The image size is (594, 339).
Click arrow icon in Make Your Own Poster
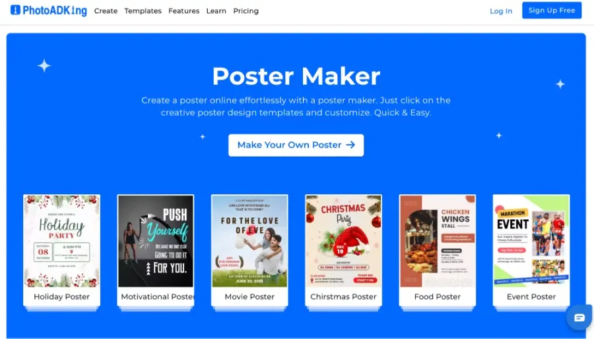(351, 145)
